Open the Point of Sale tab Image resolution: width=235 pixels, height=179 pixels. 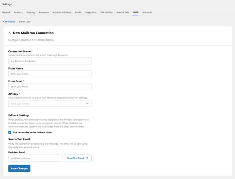(x=123, y=12)
